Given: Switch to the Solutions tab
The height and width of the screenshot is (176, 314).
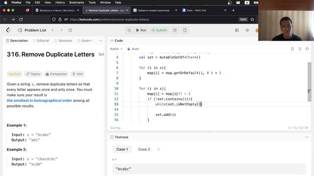Looking at the screenshot, I should click(63, 41).
